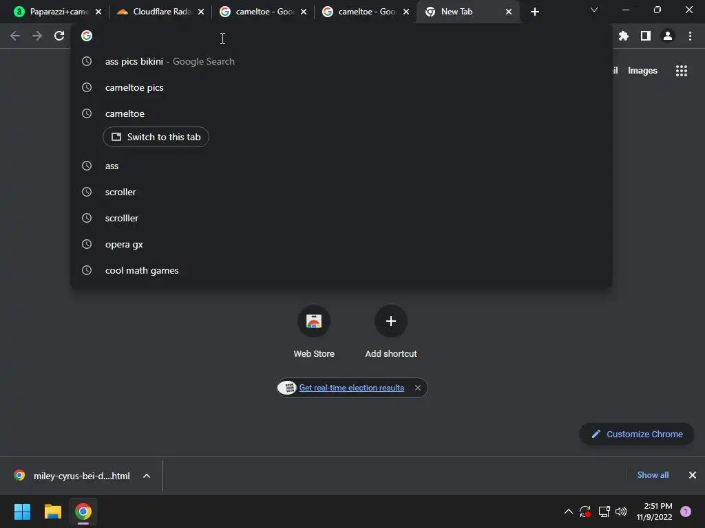Image resolution: width=705 pixels, height=528 pixels.
Task: Open File Explorer from taskbar
Action: 52,511
